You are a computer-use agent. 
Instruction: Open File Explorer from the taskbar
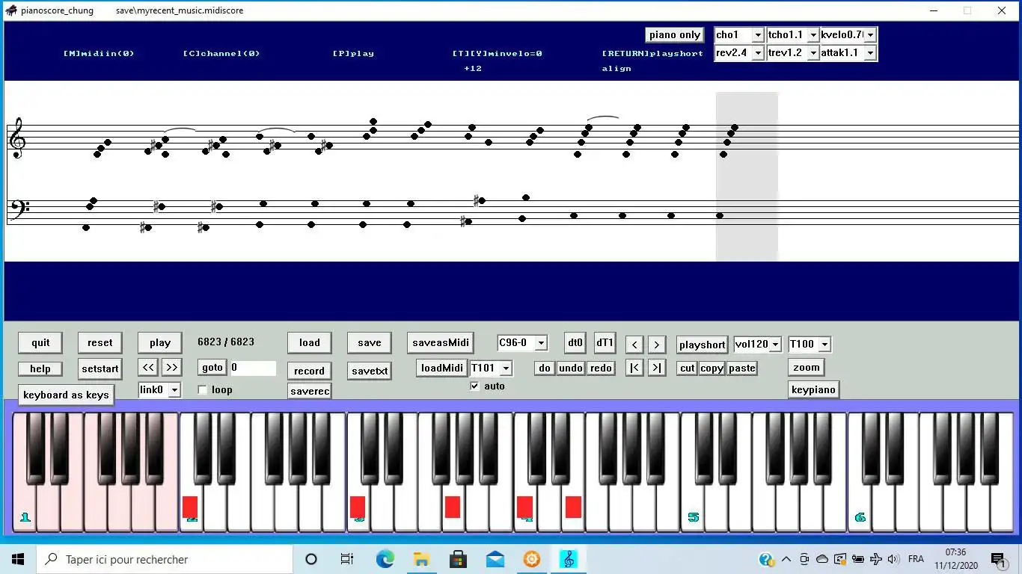pos(421,559)
